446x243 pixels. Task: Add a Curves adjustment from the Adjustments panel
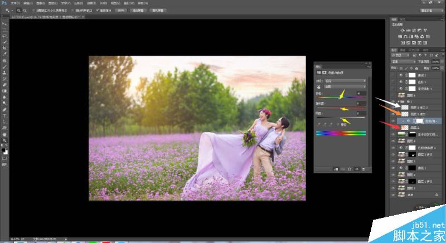[414, 30]
